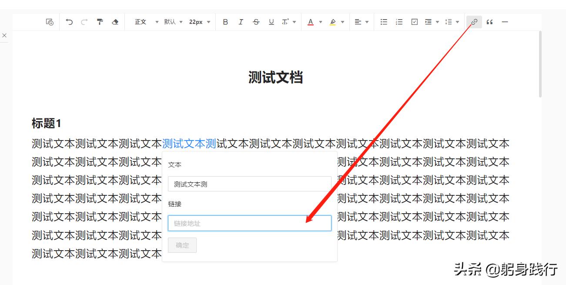The image size is (566, 285).
Task: Click the 链接地址 link input field
Action: pos(249,223)
